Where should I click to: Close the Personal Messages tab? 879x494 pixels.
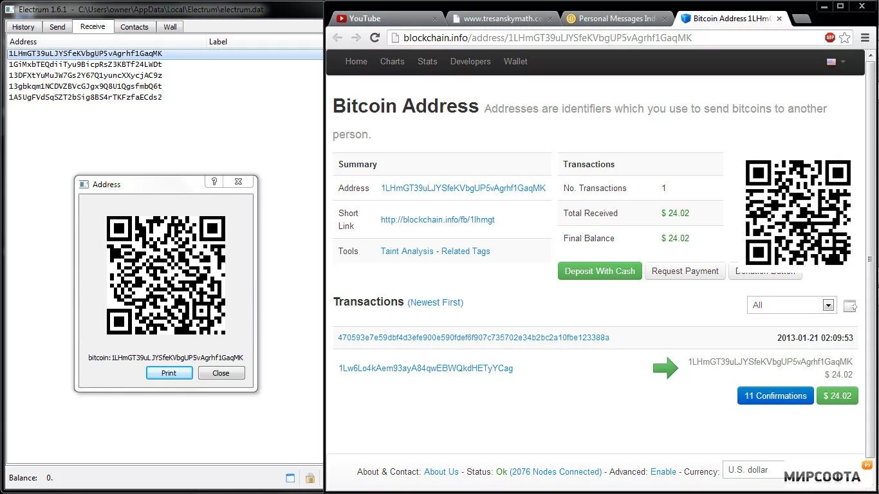(665, 19)
